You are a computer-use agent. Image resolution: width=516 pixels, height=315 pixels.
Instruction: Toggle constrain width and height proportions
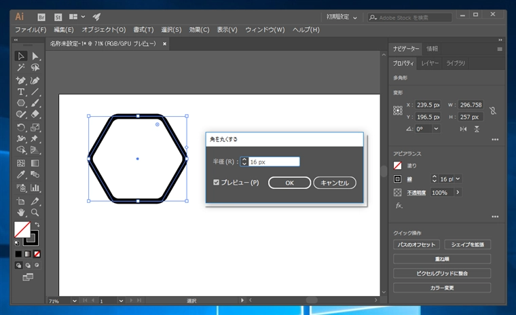click(493, 111)
